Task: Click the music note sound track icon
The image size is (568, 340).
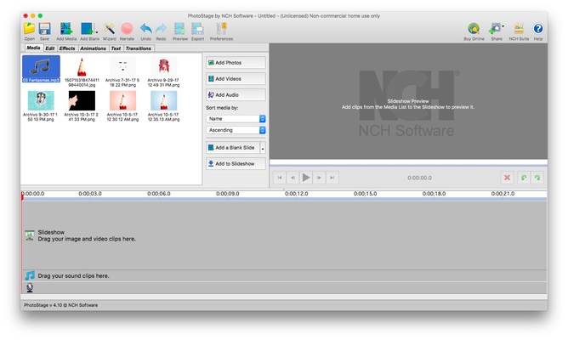Action: tap(30, 276)
